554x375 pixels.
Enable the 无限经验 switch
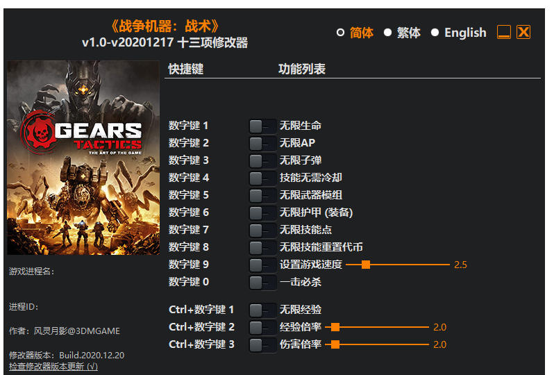pos(262,310)
